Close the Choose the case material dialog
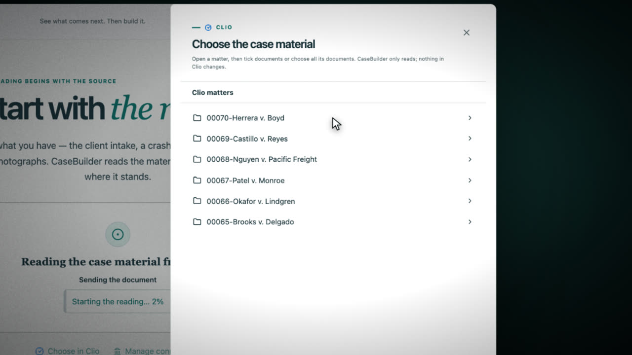Viewport: 632px width, 355px height. 466,33
